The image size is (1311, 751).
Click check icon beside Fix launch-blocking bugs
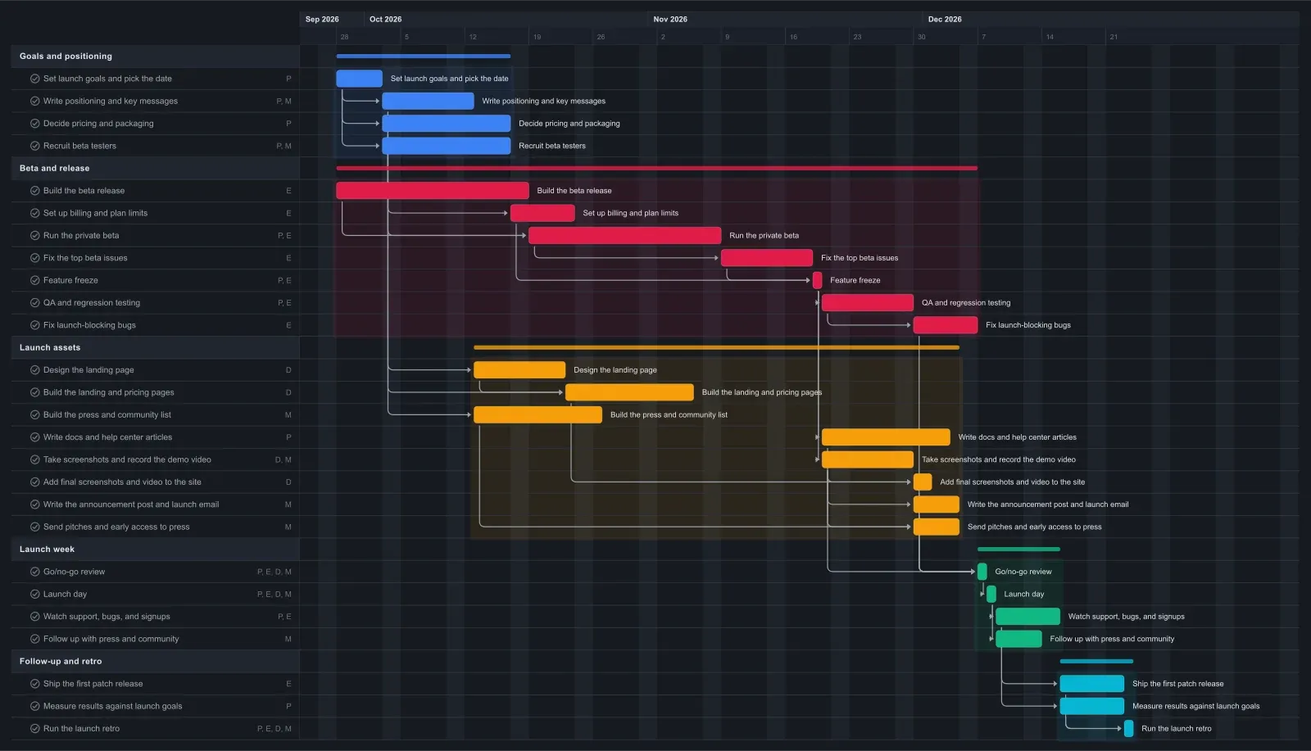pyautogui.click(x=35, y=325)
